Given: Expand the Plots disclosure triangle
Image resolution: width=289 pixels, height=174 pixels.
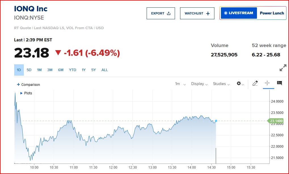Looking at the screenshot, I should [x=21, y=93].
